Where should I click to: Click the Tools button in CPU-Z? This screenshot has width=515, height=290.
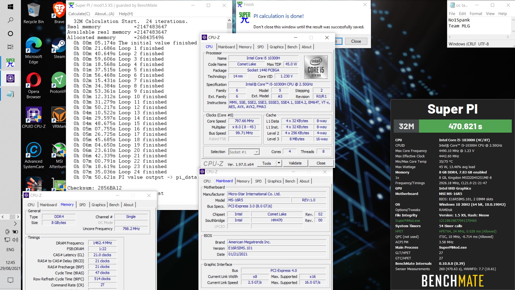tap(267, 163)
